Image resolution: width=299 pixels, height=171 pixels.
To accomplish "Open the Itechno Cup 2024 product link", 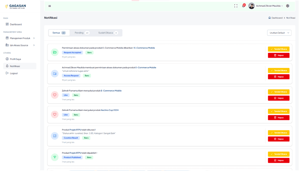I will coord(110,110).
